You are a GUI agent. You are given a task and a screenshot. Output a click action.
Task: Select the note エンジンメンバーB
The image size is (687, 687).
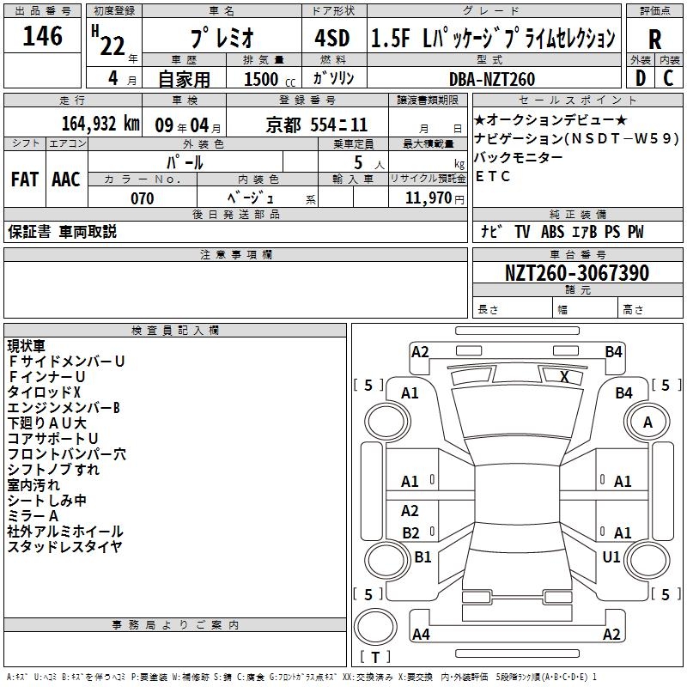64,408
